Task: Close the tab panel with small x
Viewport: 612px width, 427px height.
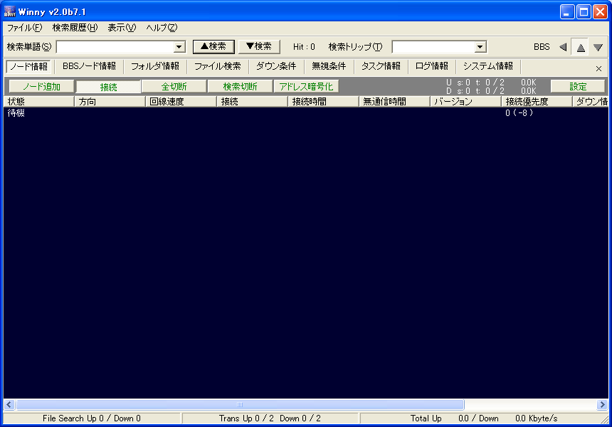Action: [598, 69]
